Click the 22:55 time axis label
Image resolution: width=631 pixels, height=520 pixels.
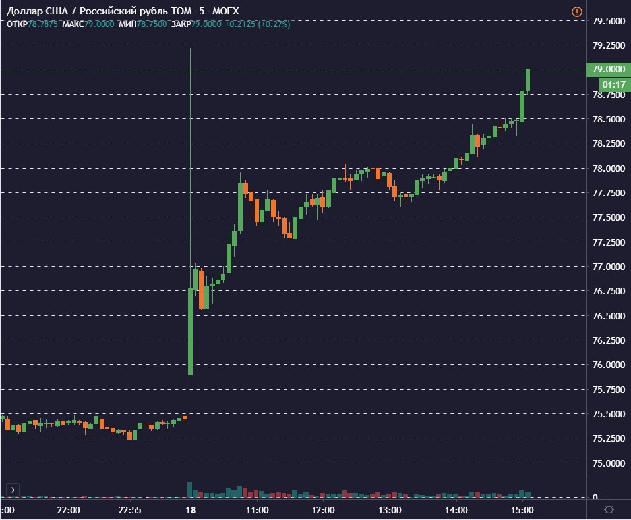pyautogui.click(x=130, y=510)
